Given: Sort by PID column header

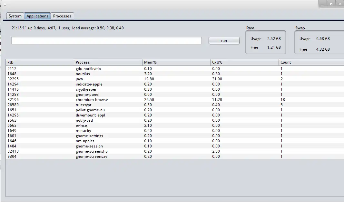Looking at the screenshot, I should (x=40, y=62).
